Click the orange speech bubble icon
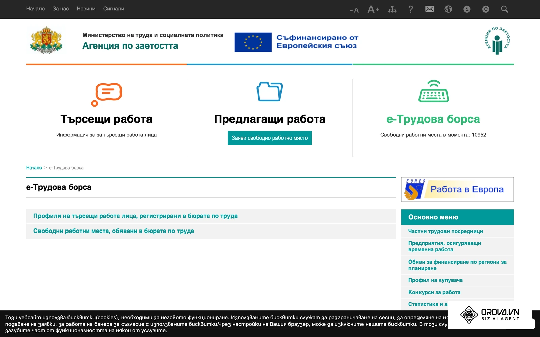Image resolution: width=540 pixels, height=337 pixels. click(107, 94)
